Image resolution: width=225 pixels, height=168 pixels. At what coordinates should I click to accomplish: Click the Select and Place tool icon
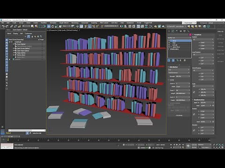pyautogui.click(x=60, y=26)
